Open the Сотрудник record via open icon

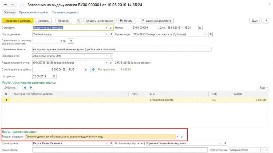tap(111, 27)
